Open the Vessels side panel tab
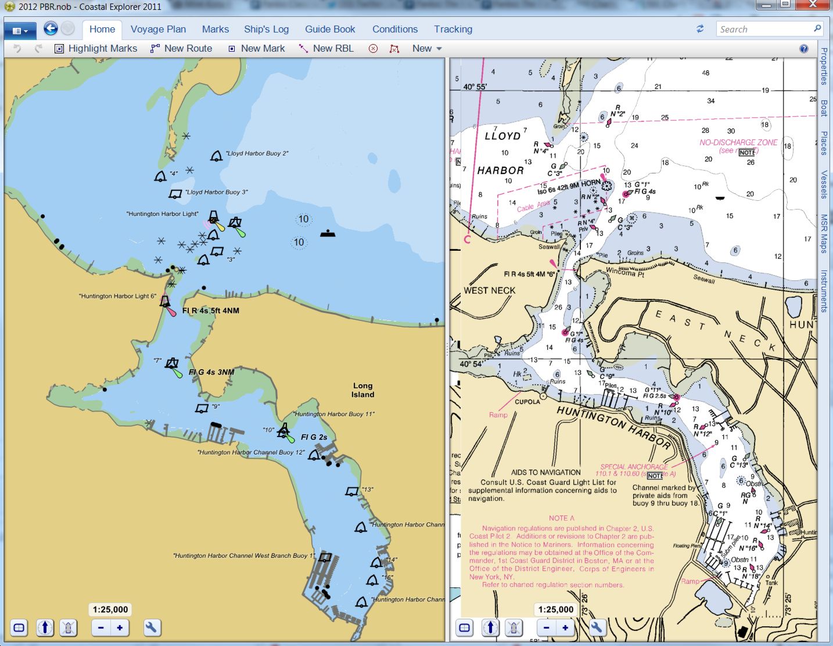This screenshot has height=646, width=833. pyautogui.click(x=824, y=185)
